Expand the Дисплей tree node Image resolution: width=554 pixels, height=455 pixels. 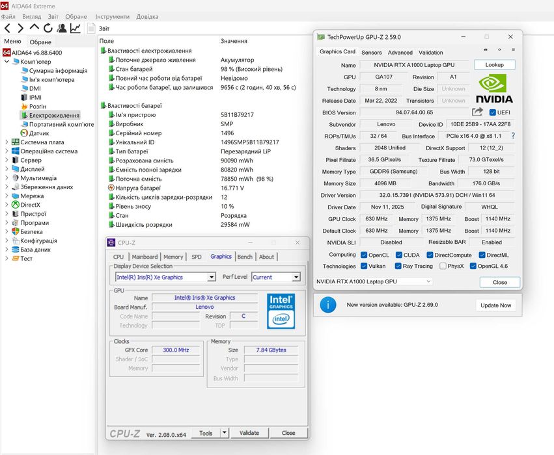(7, 168)
